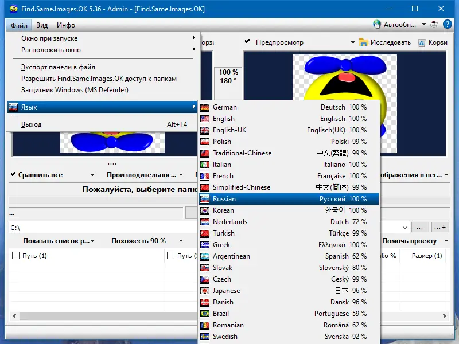Click the C:\ folder path field

[103, 227]
